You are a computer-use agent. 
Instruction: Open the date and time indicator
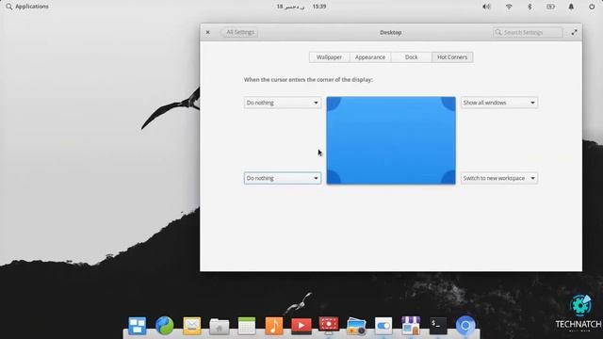[x=301, y=7]
